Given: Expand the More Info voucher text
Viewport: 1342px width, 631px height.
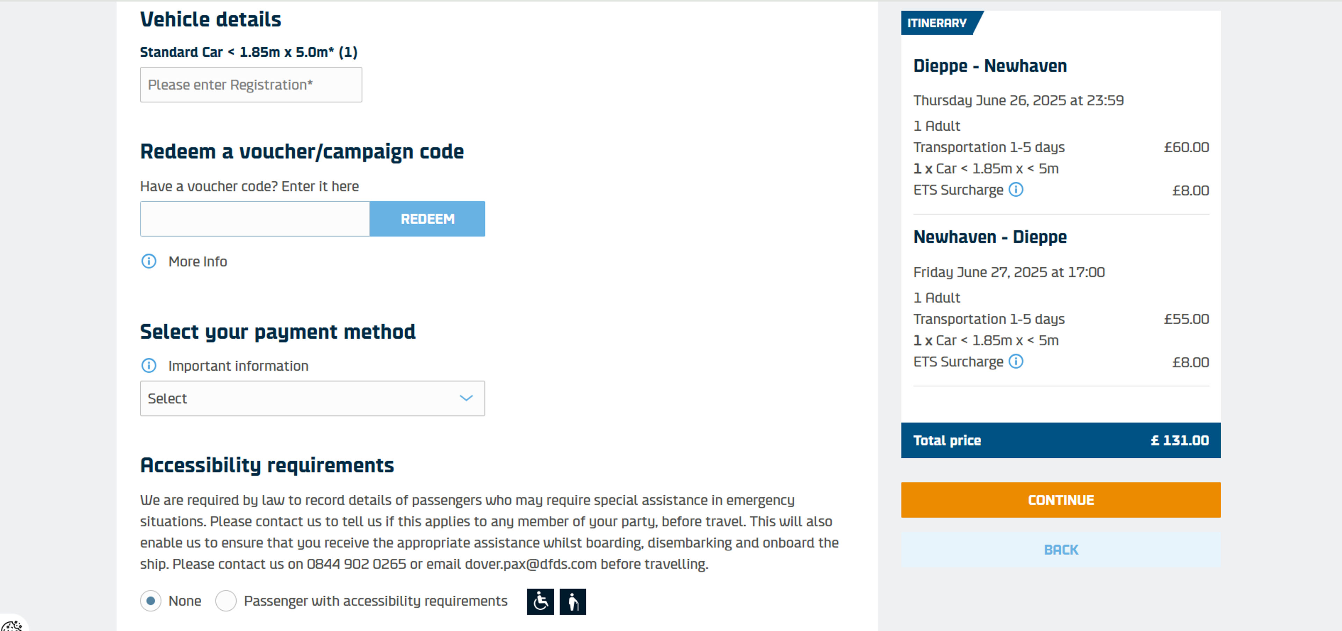Looking at the screenshot, I should (x=197, y=261).
